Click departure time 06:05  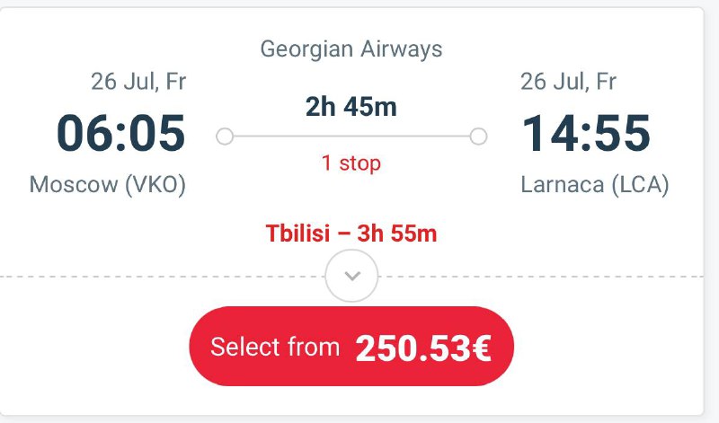(x=121, y=133)
